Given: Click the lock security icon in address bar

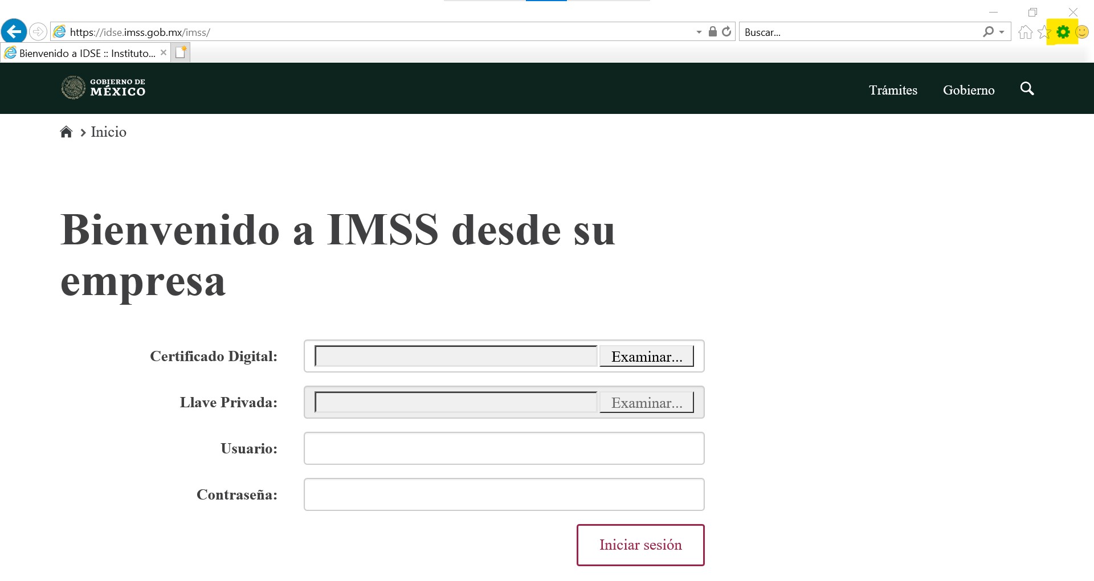Looking at the screenshot, I should [712, 31].
